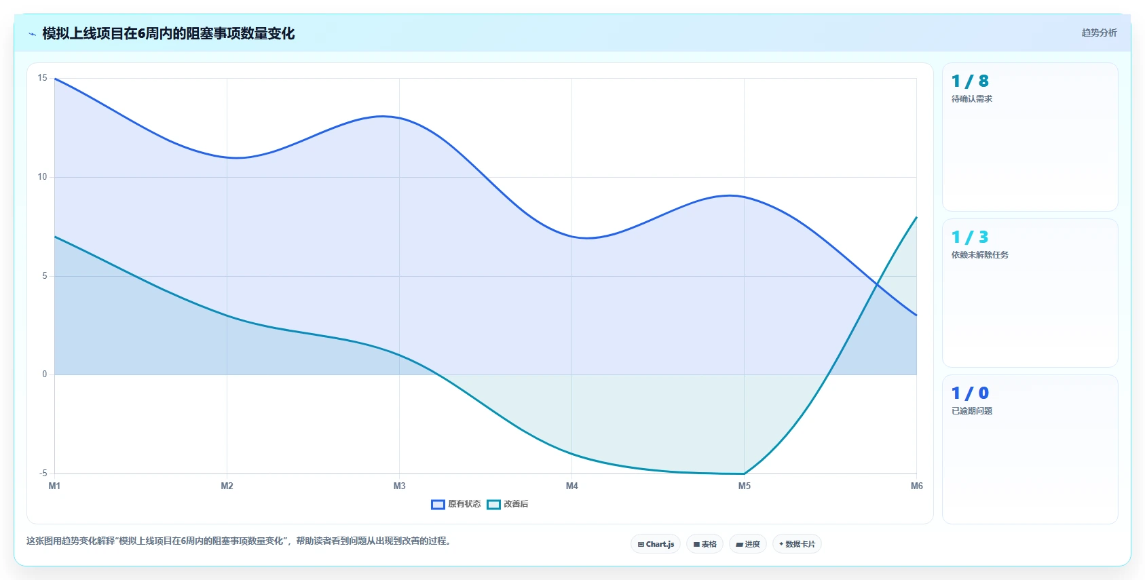Click the chart description text below the graph
This screenshot has height=580, width=1145.
click(239, 541)
